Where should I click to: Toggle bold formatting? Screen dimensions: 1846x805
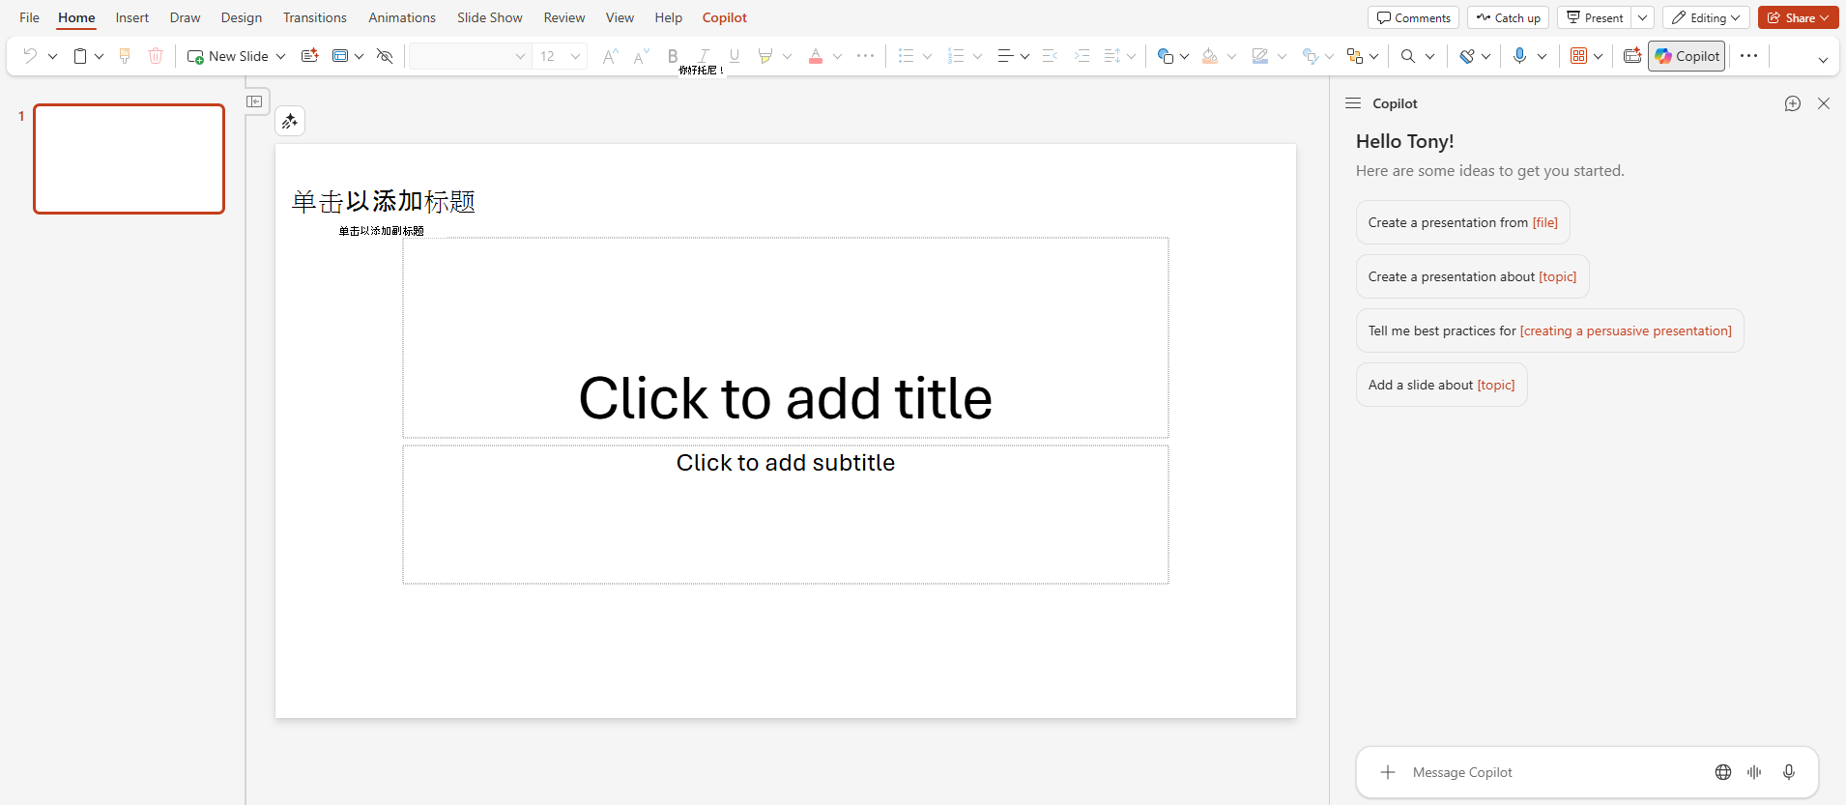[x=673, y=56]
